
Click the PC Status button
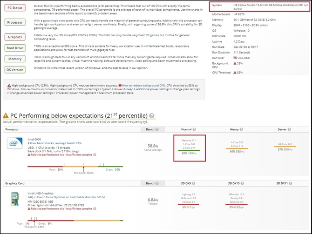tap(15, 8)
